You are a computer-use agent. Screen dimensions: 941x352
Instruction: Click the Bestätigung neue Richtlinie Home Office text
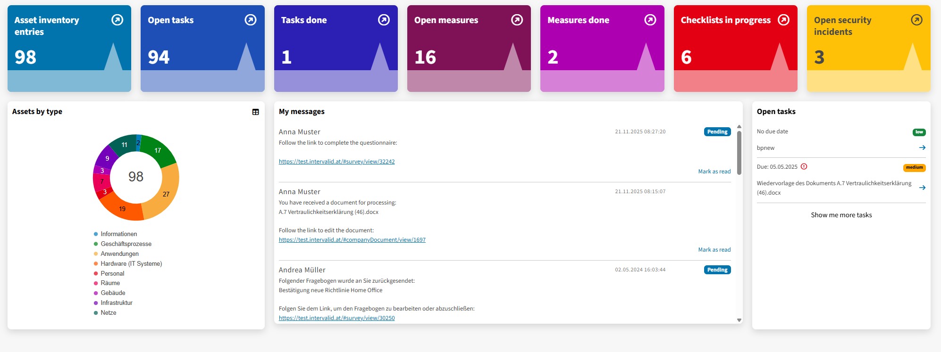tap(330, 290)
